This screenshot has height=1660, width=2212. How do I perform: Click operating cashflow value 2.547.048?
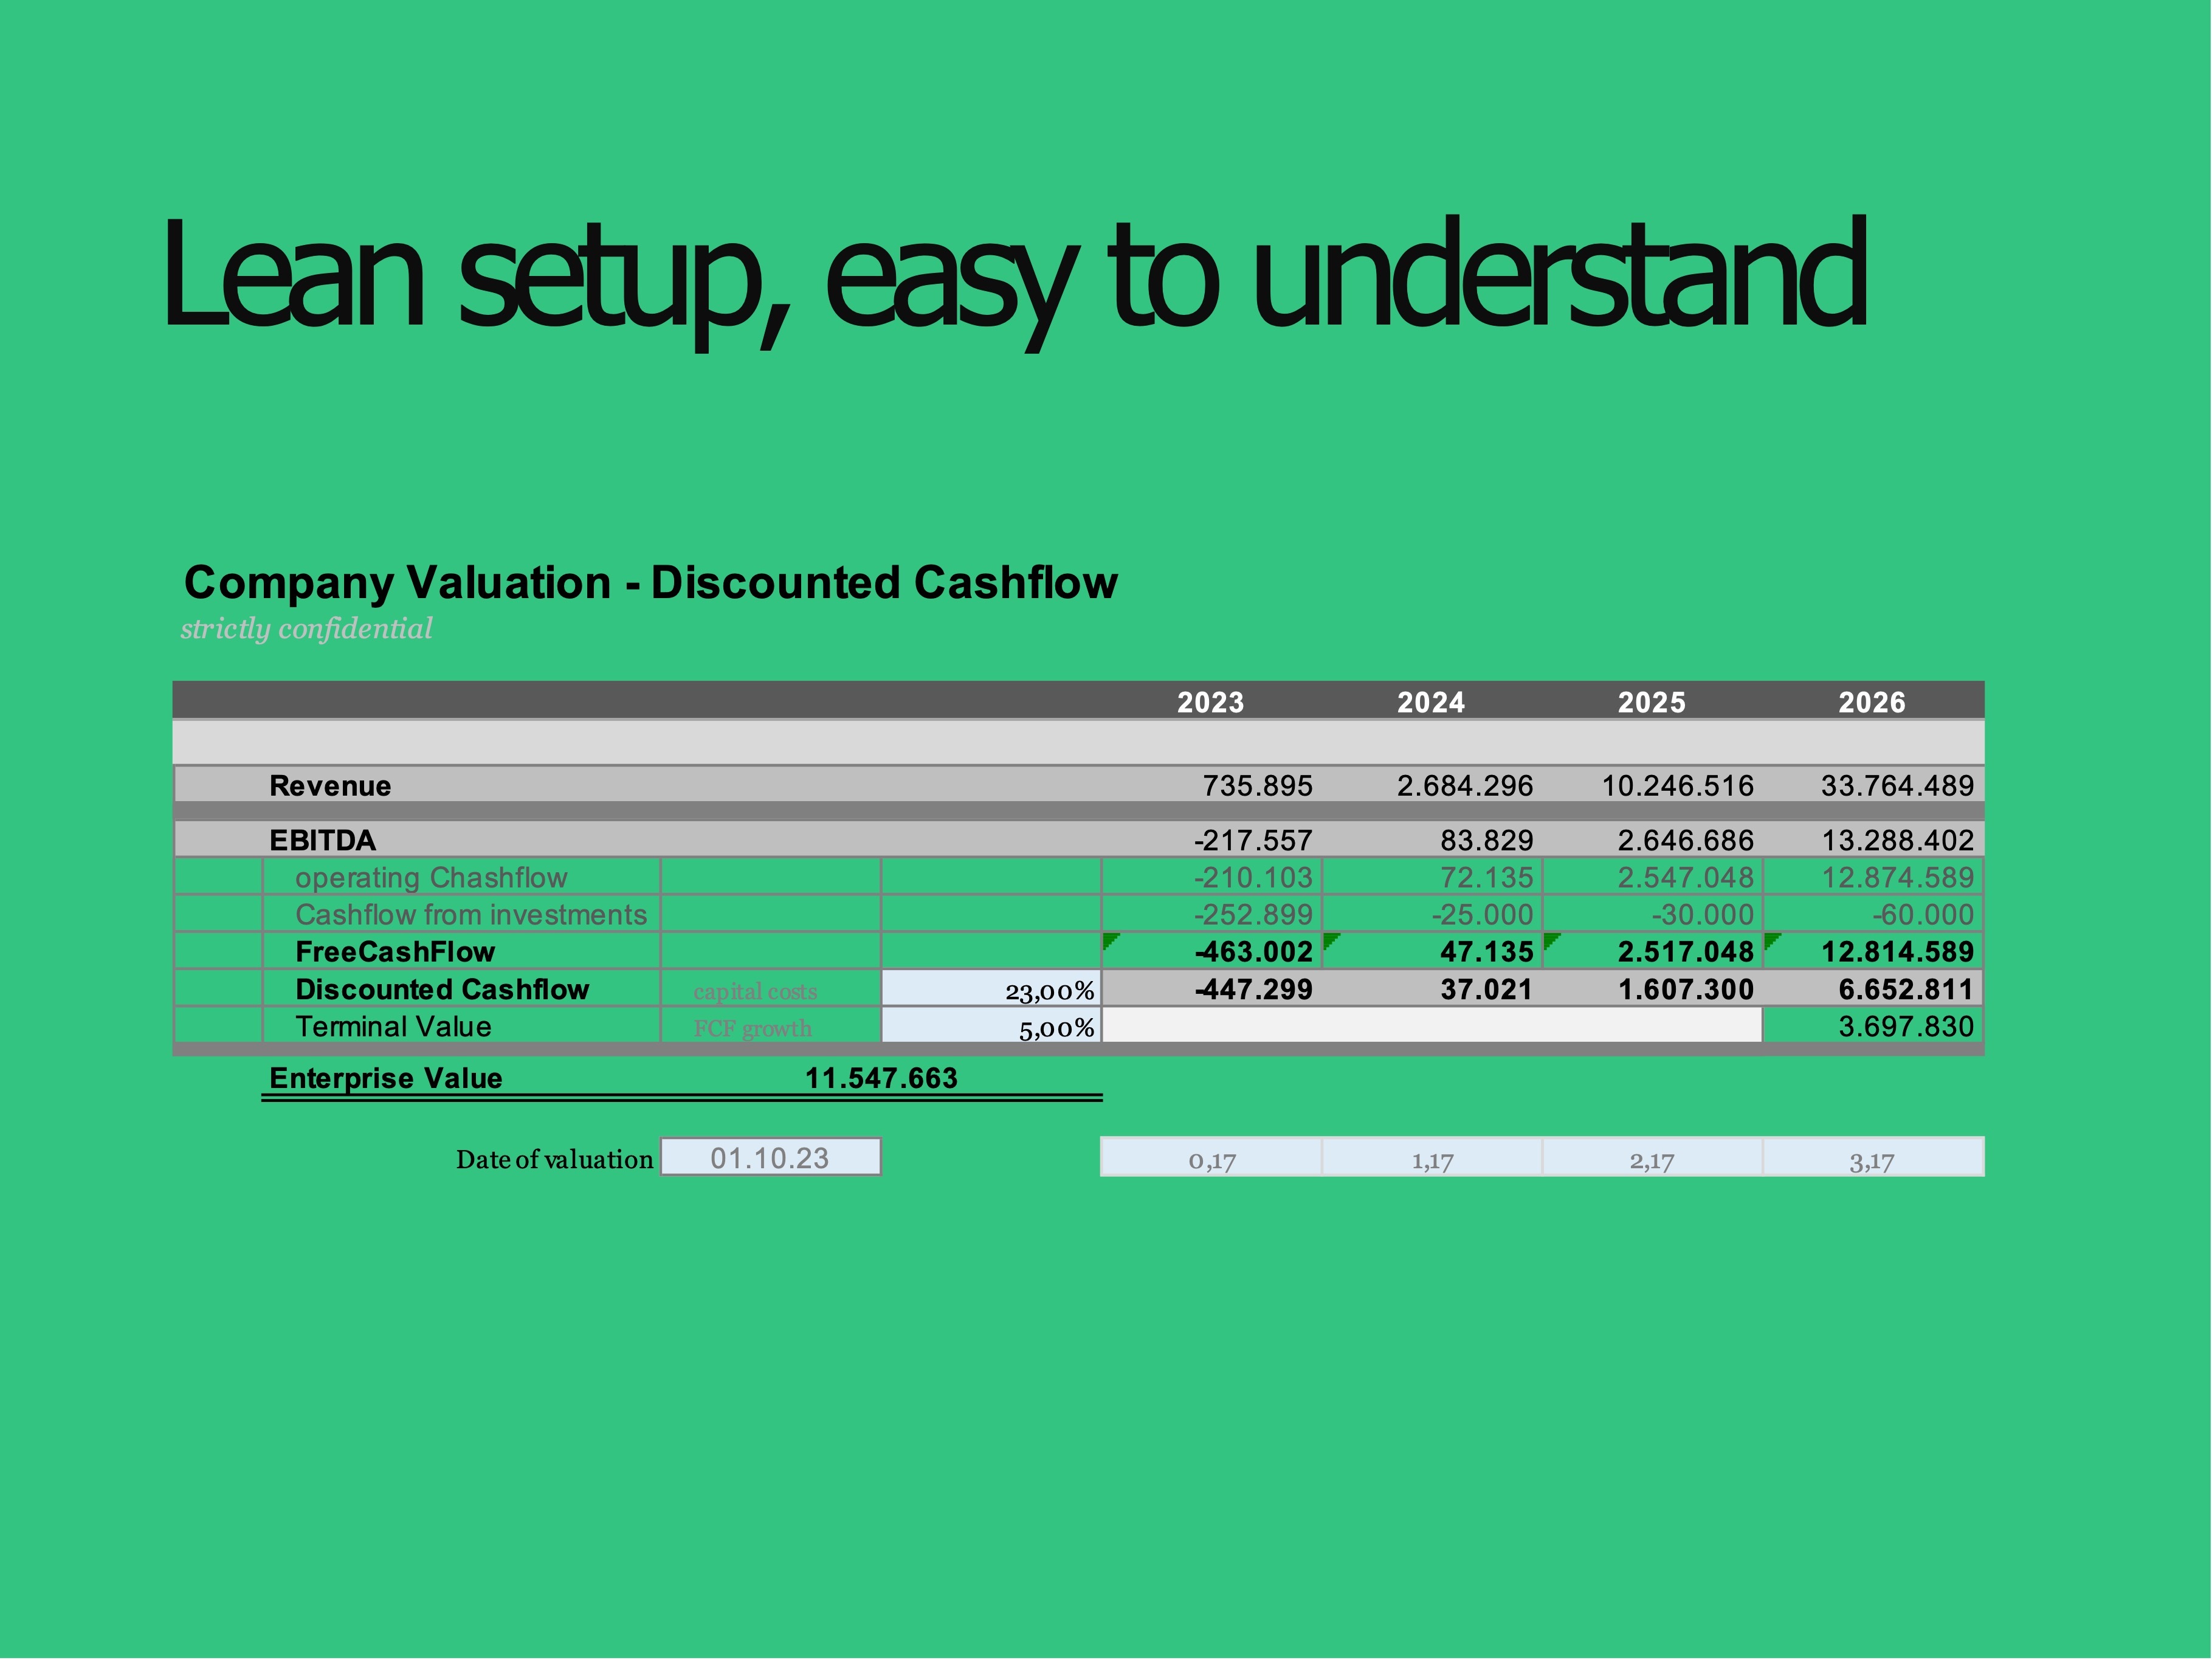click(1686, 878)
